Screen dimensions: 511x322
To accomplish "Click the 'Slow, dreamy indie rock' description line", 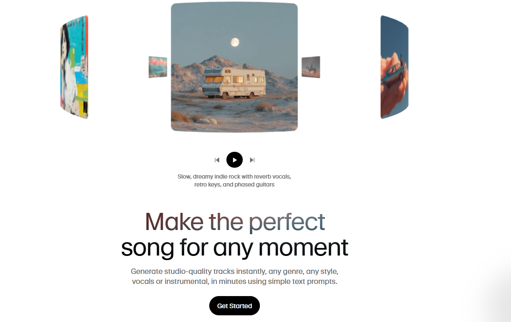I will tap(234, 176).
